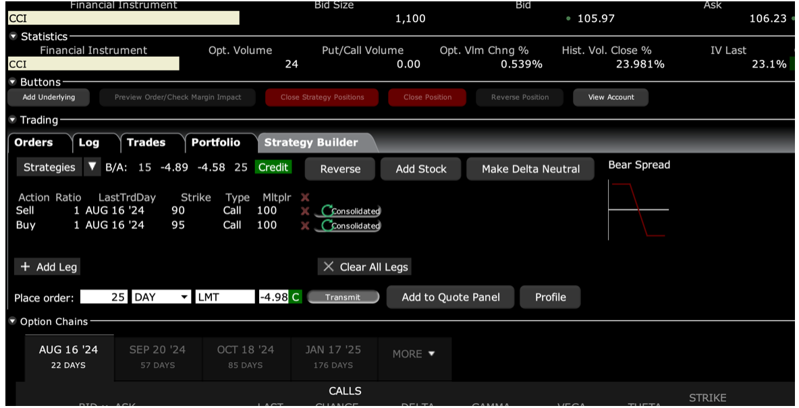Select the Strategy Builder tab
The width and height of the screenshot is (799, 408).
click(311, 143)
